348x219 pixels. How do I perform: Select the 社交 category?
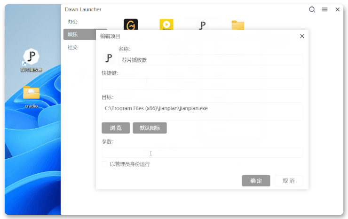72,47
